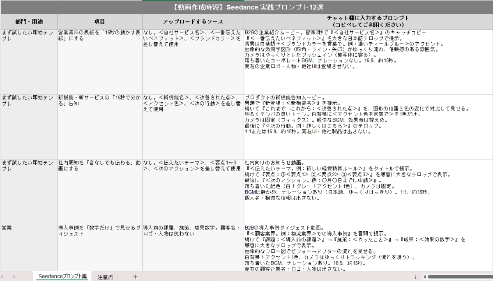Select cell starting 導入前の課題、施策、成果数字
Viewport: 493px width, 281px height.
click(193, 248)
